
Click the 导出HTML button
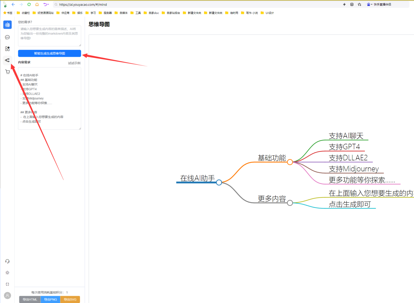pos(30,299)
